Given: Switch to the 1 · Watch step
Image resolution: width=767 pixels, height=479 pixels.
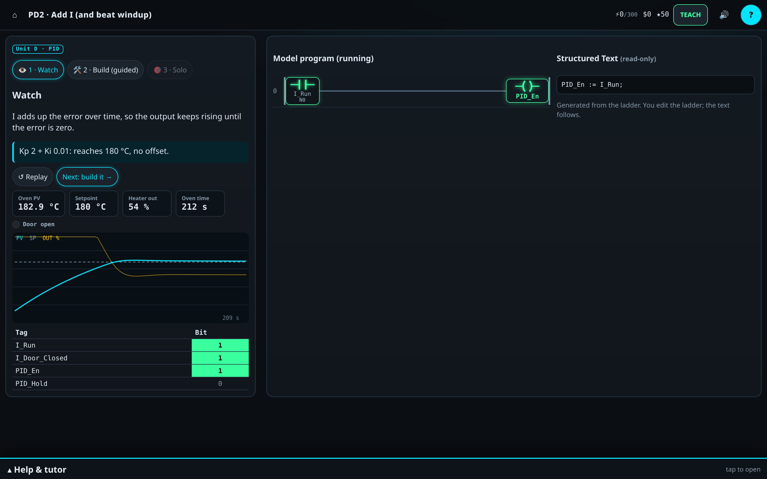Looking at the screenshot, I should pyautogui.click(x=38, y=70).
